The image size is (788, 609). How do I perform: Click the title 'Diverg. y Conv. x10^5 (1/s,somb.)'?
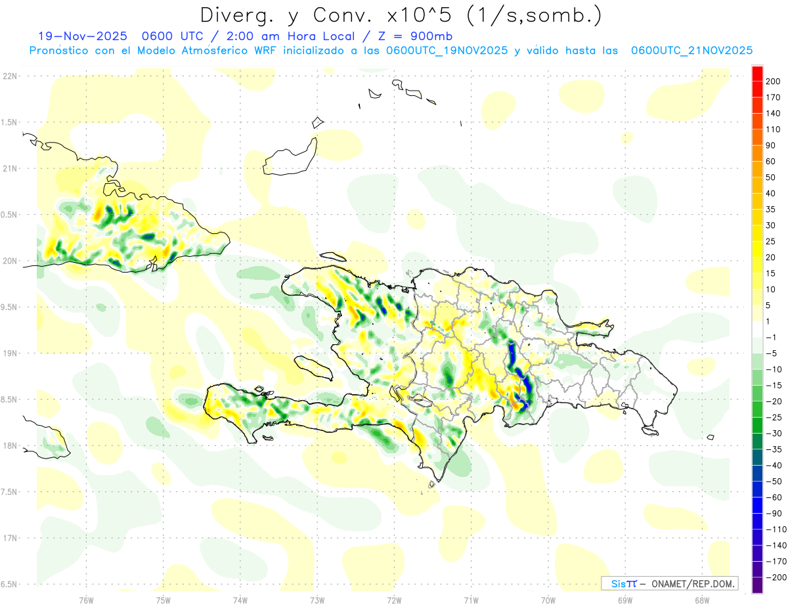400,14
